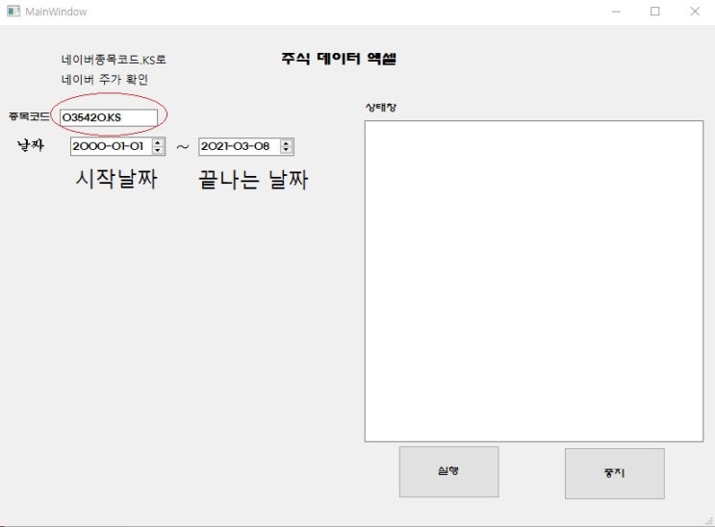Increase end date with up spinner arrow
The height and width of the screenshot is (527, 715).
(x=287, y=142)
